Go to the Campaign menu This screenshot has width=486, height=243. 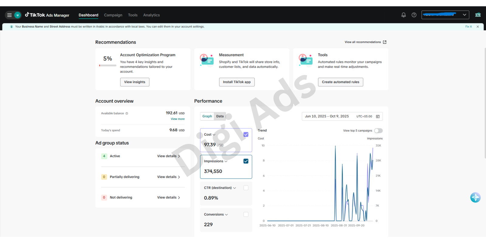113,15
